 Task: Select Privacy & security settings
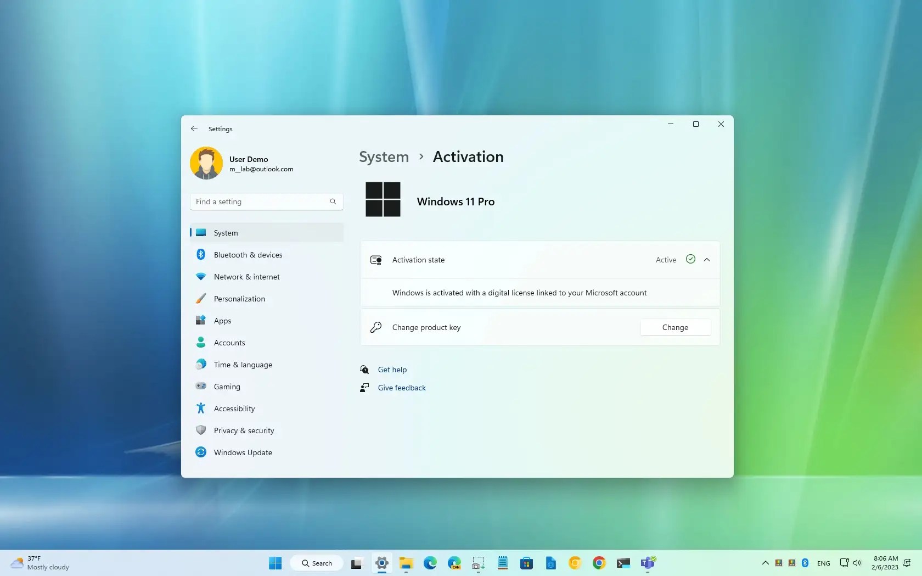[244, 430]
